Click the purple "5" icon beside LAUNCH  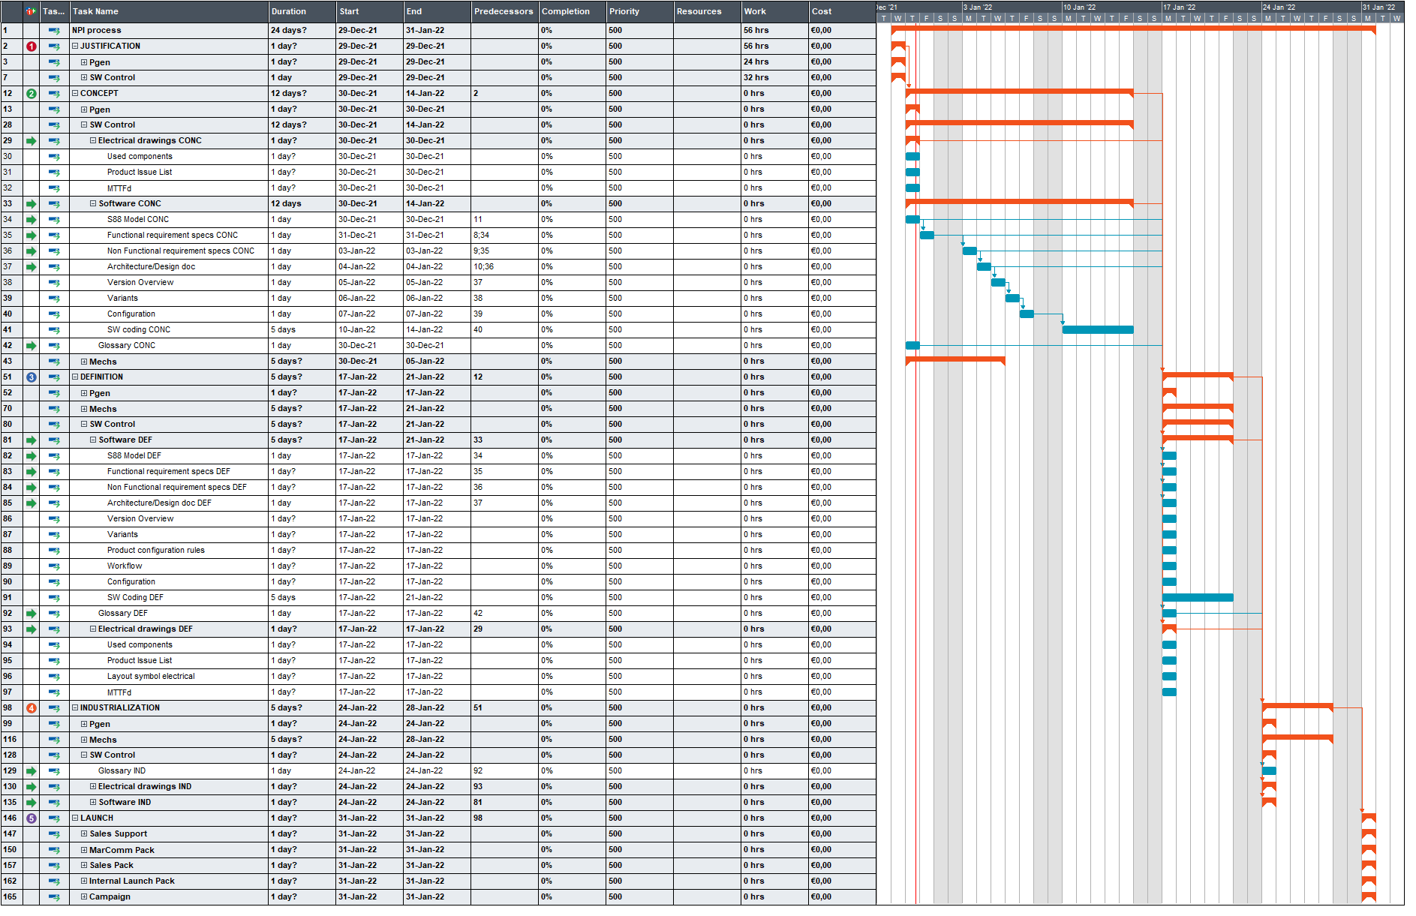click(30, 818)
